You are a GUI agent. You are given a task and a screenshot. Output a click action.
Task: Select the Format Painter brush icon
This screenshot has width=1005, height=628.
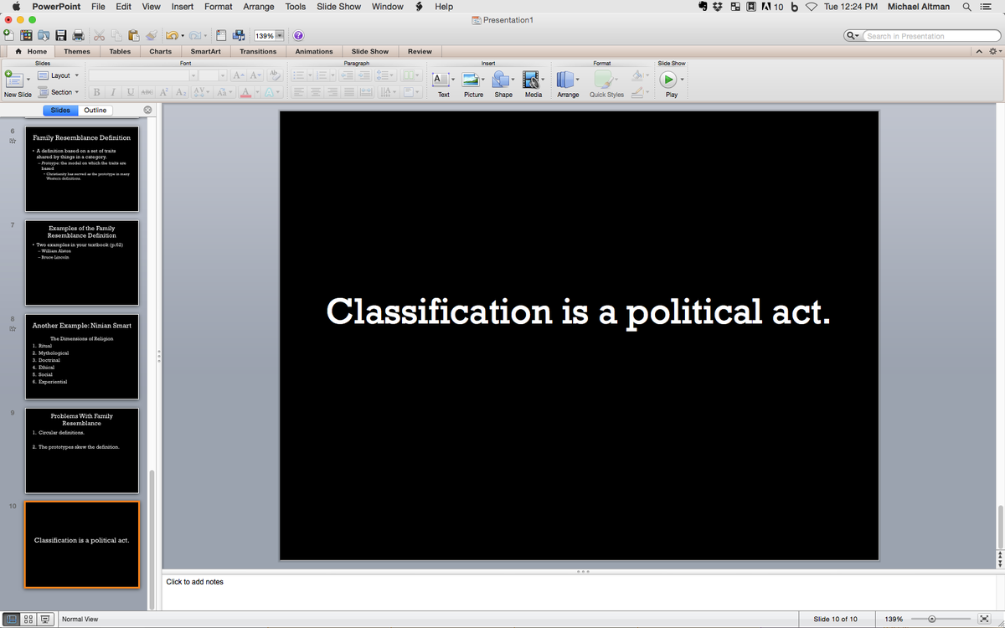[151, 35]
